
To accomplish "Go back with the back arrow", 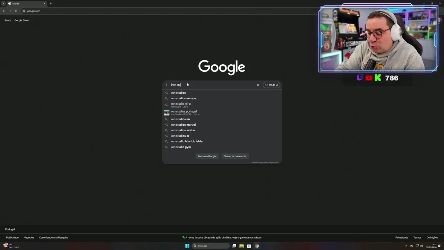I will click(4, 11).
